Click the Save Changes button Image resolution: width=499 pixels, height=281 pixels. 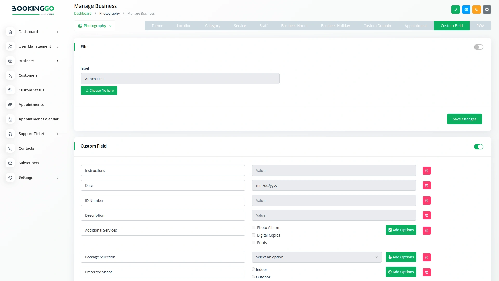(x=464, y=119)
